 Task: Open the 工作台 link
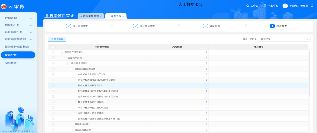254,6
